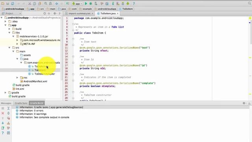Collapse the libs folder
The width and height of the screenshot is (252, 142).
point(9,32)
